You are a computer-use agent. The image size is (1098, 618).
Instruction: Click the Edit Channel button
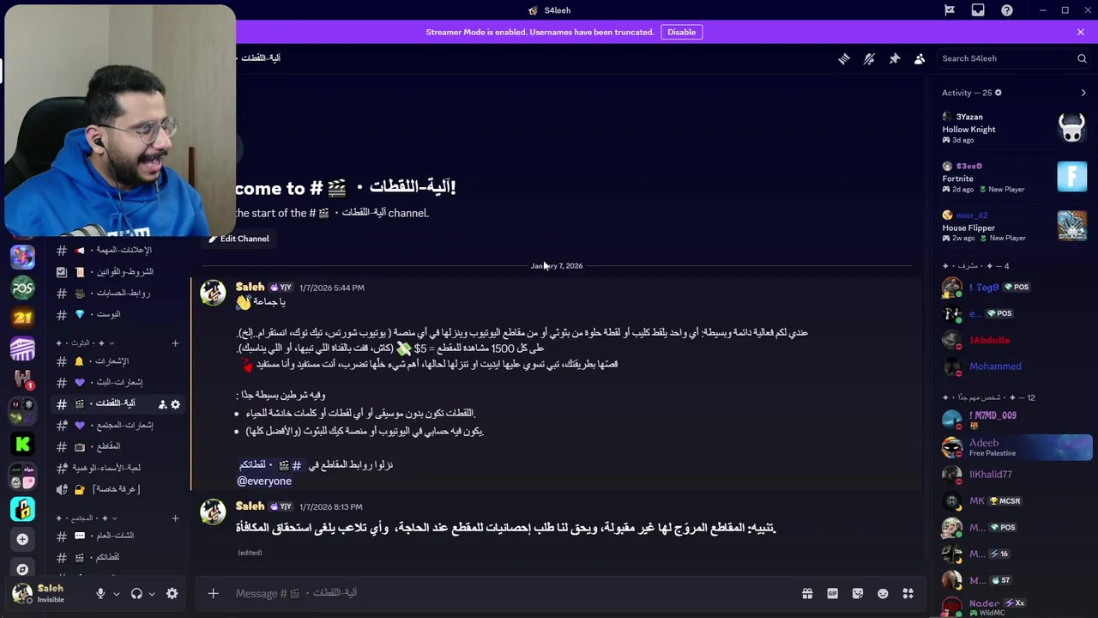[238, 239]
